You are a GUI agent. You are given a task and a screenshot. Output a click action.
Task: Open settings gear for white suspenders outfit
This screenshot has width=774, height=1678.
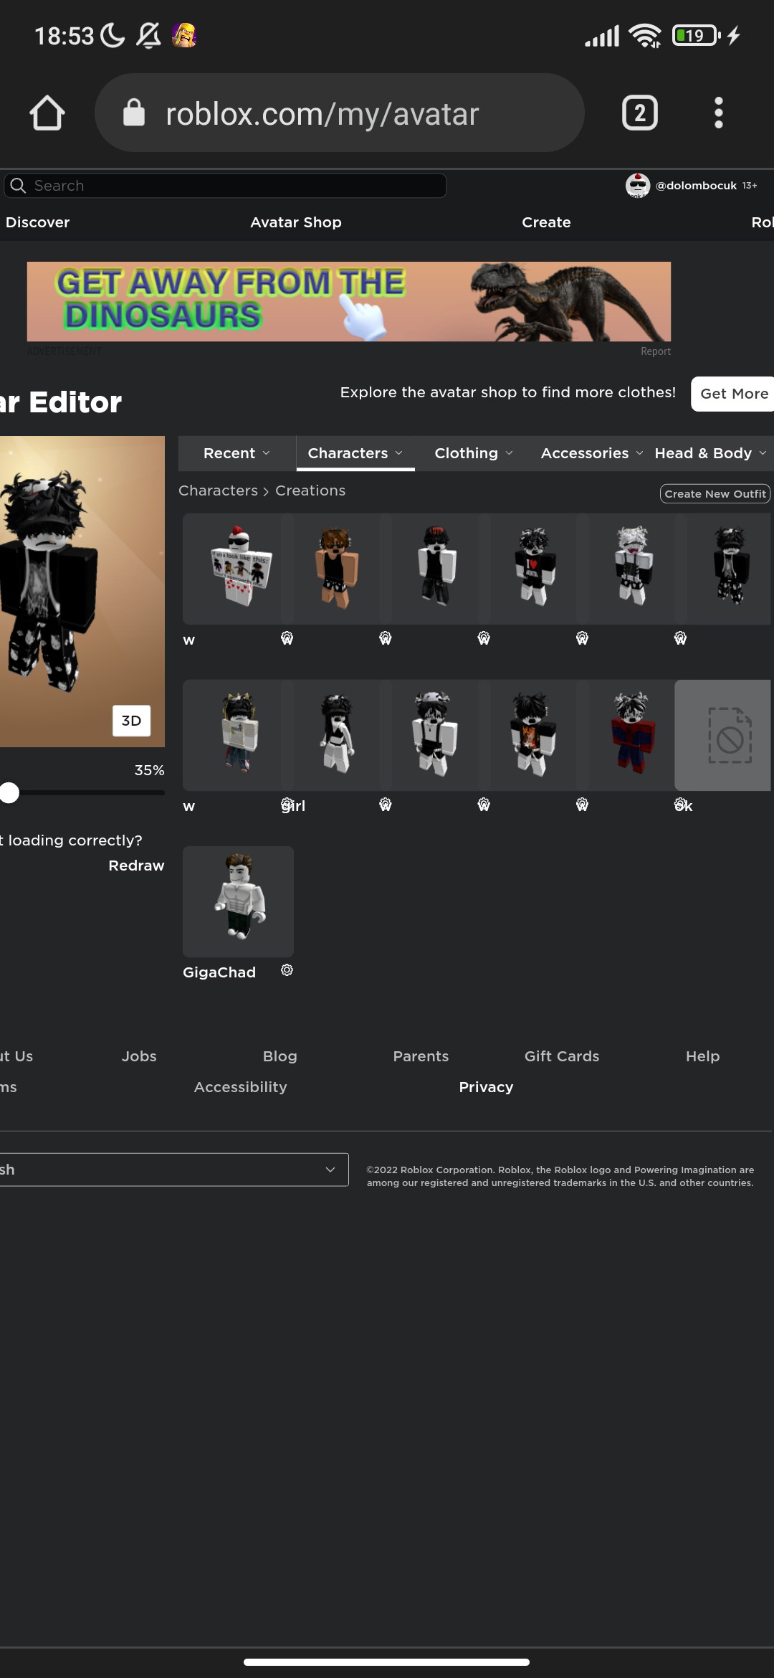point(484,805)
